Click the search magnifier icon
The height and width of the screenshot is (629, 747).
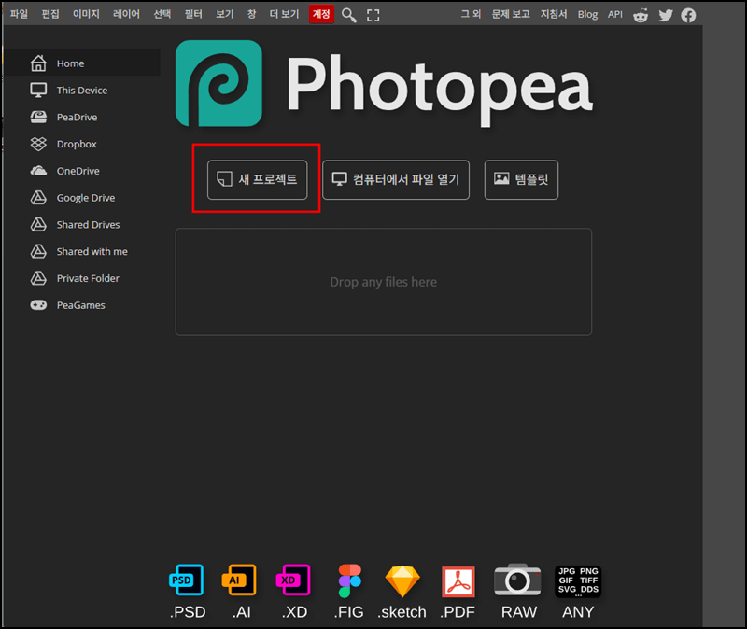(349, 15)
